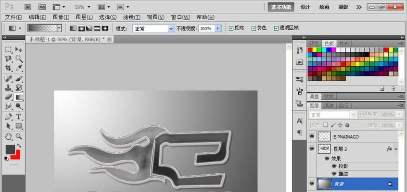Hide the 图层 2 layer
The width and height of the screenshot is (407, 192).
pyautogui.click(x=312, y=149)
